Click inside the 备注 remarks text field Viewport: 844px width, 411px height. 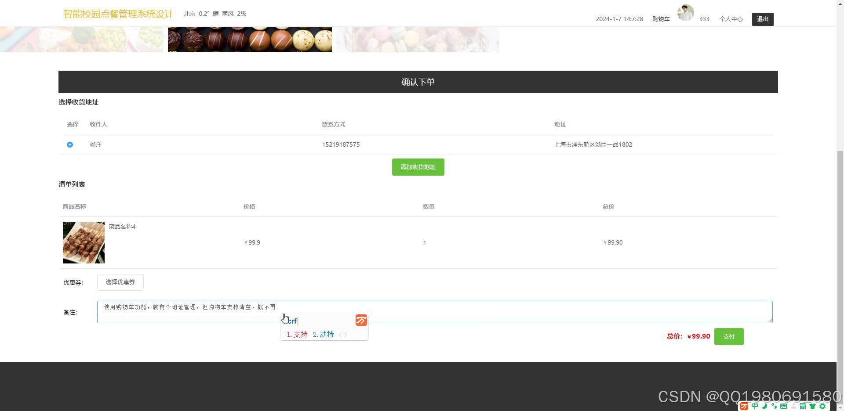[x=434, y=312]
